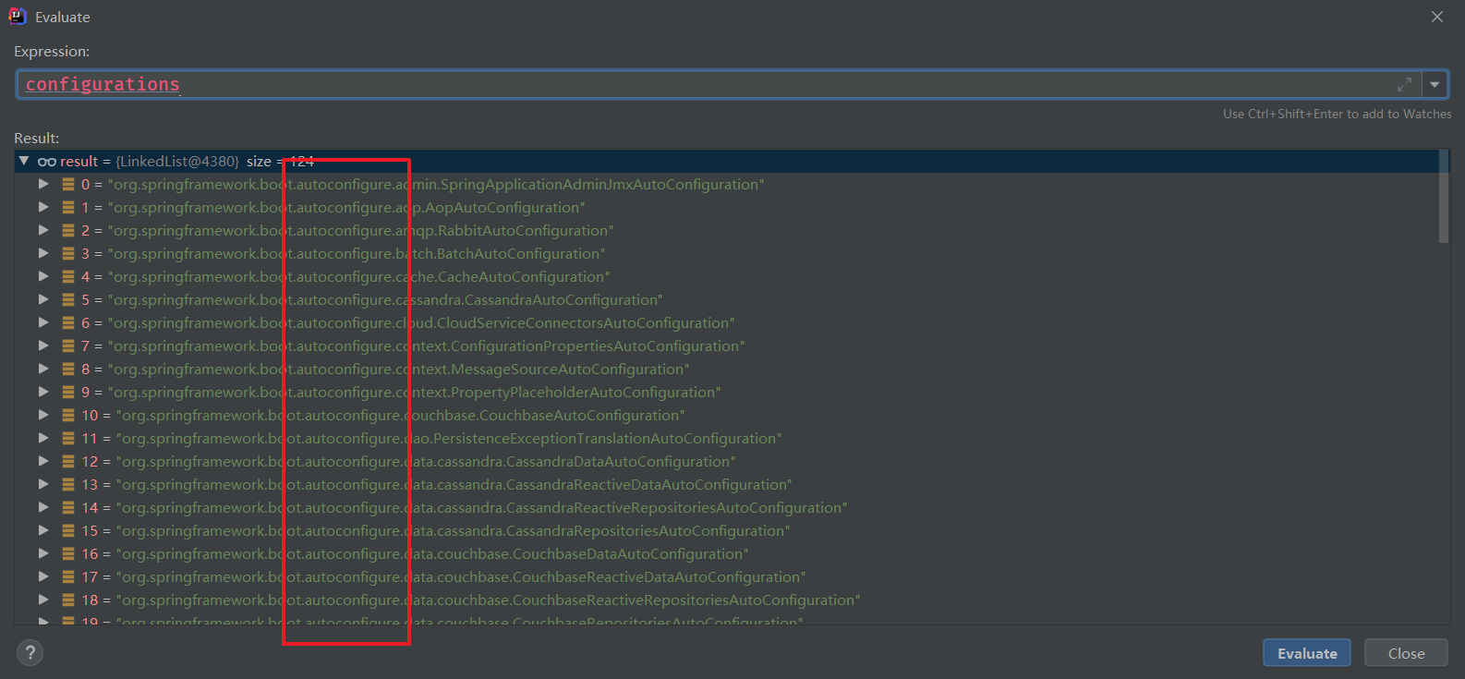Image resolution: width=1465 pixels, height=679 pixels.
Task: Click the field icon of element 0
Action: click(x=68, y=185)
